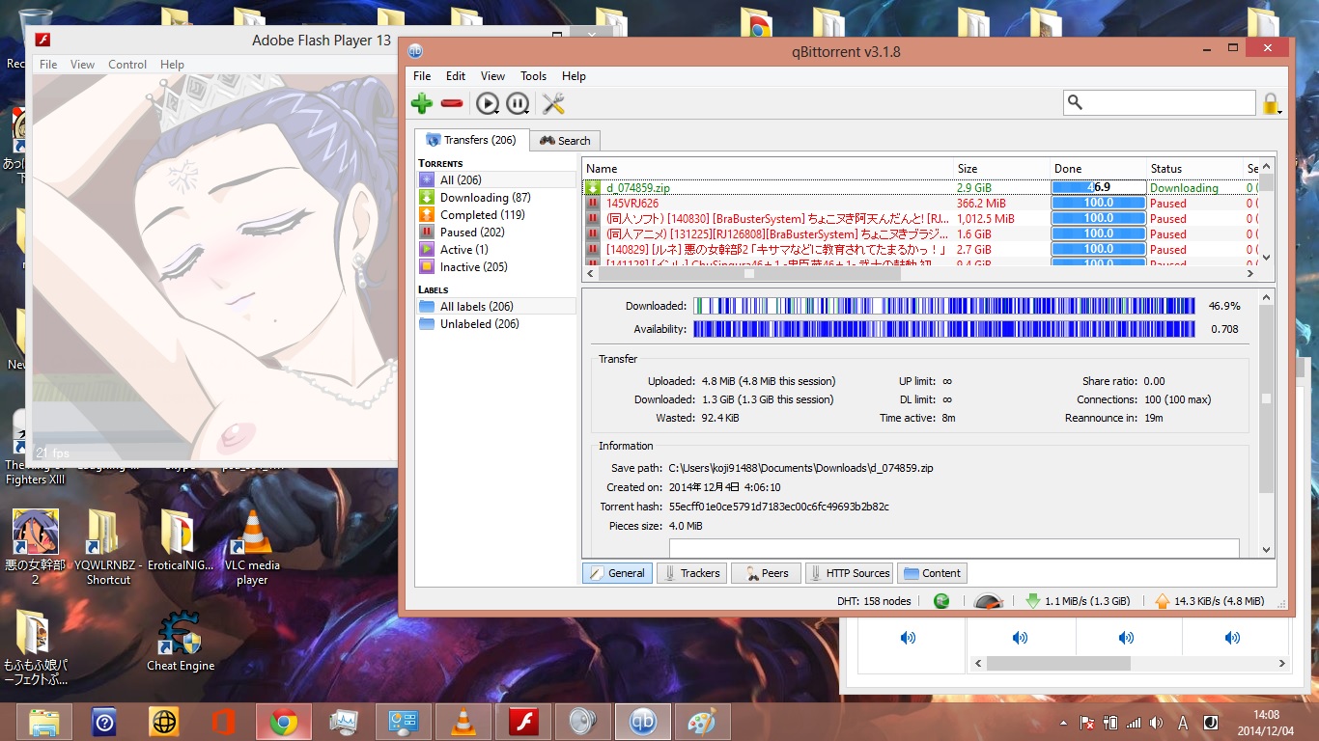The width and height of the screenshot is (1319, 741).
Task: Sort torrents by Size column header
Action: pos(1001,169)
